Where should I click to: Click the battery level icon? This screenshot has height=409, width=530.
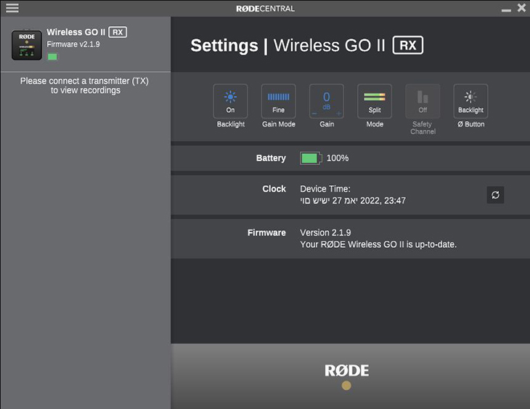coord(311,158)
